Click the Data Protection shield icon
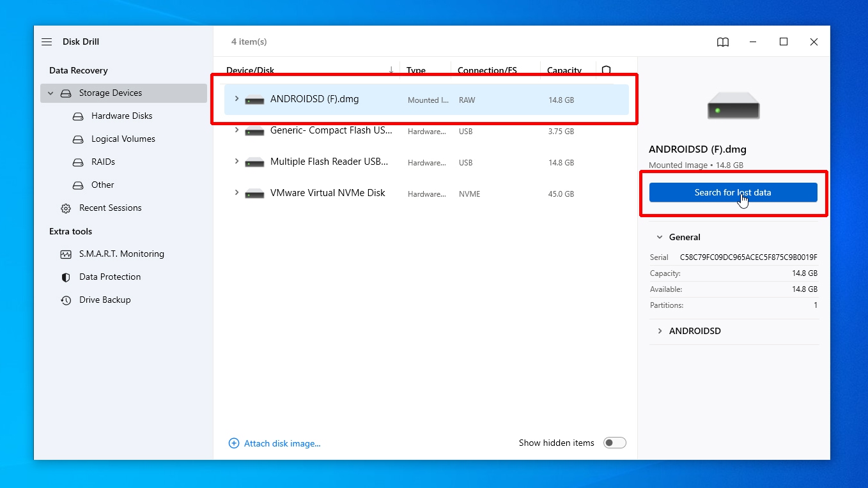Viewport: 868px width, 488px height. click(x=66, y=277)
